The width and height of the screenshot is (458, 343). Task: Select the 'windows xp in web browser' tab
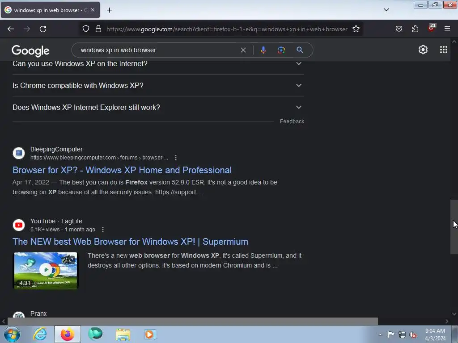point(51,10)
